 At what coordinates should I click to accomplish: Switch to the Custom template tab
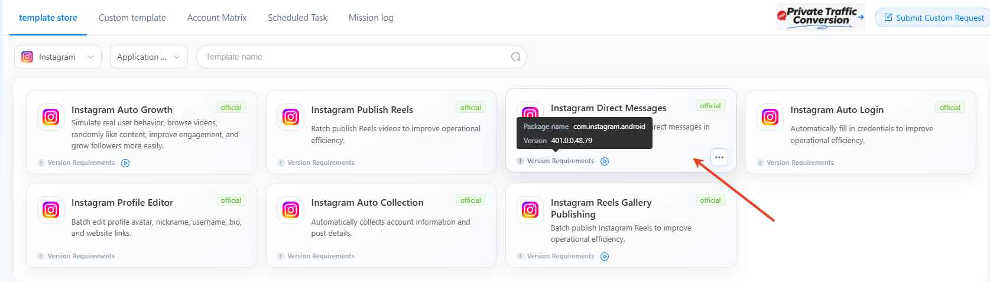tap(132, 18)
